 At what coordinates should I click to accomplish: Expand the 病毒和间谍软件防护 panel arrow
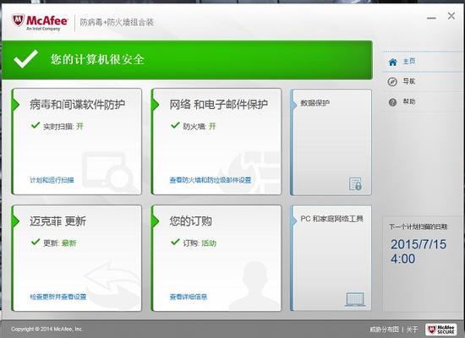pos(15,105)
